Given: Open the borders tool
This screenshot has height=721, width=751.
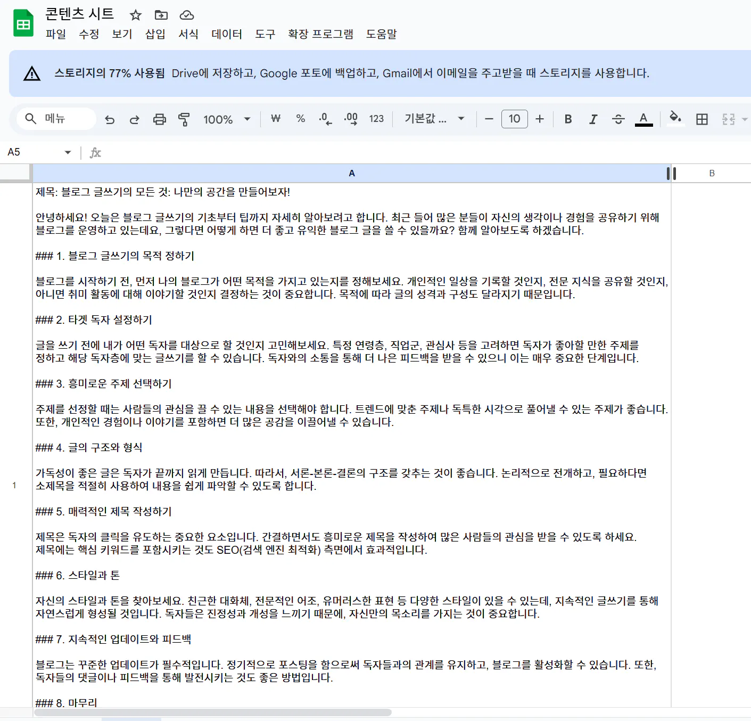Looking at the screenshot, I should [702, 119].
